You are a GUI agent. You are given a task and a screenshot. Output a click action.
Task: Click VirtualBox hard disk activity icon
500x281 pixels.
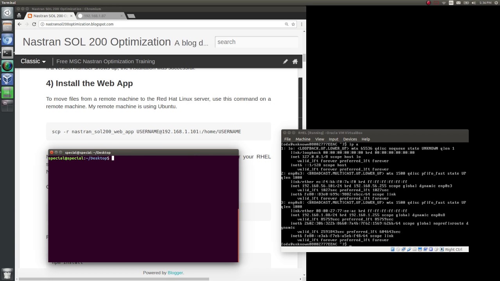(393, 249)
